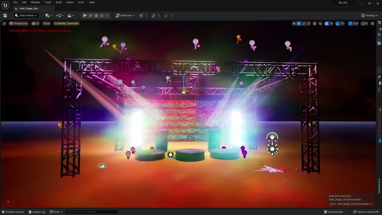
Task: Open the quick add content menu
Action: tap(49, 16)
